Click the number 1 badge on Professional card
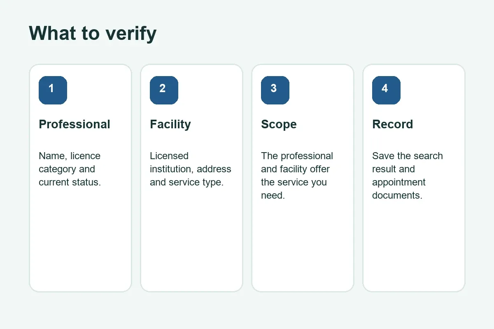This screenshot has width=494, height=329. point(53,90)
